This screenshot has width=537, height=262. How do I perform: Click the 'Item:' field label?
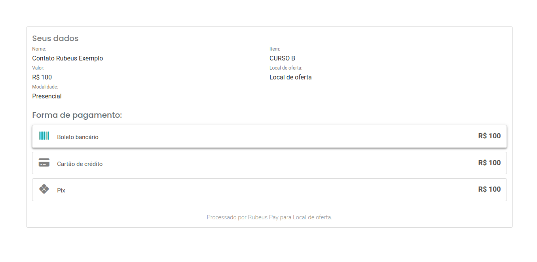275,49
